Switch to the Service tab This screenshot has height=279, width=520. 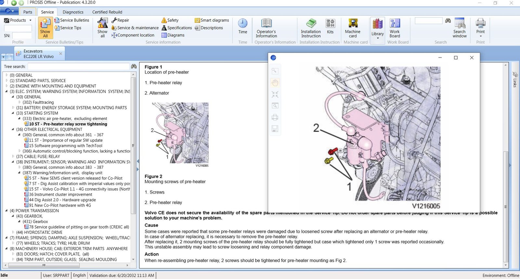point(47,12)
